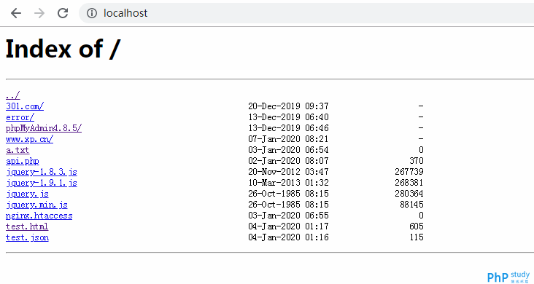Open the jquery.js file

point(27,194)
